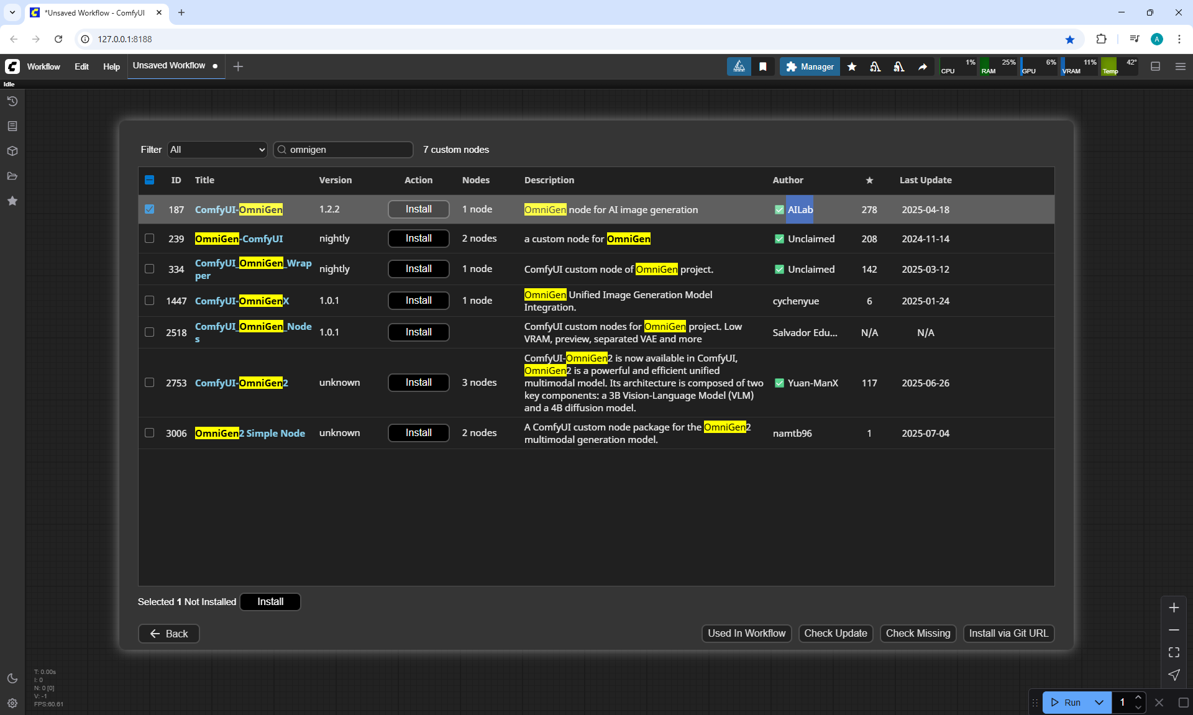Open the node library cube icon
1193x715 pixels.
click(x=12, y=151)
